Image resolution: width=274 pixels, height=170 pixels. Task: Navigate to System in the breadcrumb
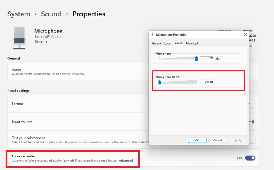pos(19,14)
